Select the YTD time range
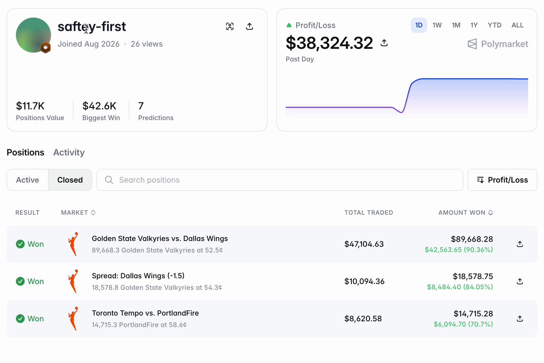Viewport: 544px width, 363px height. pos(495,25)
